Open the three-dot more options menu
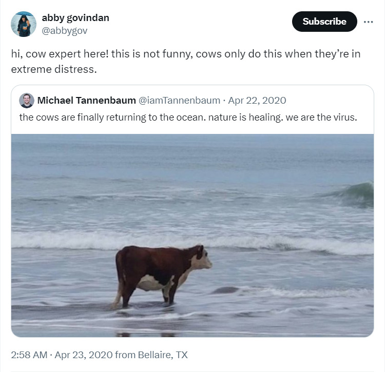The height and width of the screenshot is (372, 385). click(x=368, y=22)
